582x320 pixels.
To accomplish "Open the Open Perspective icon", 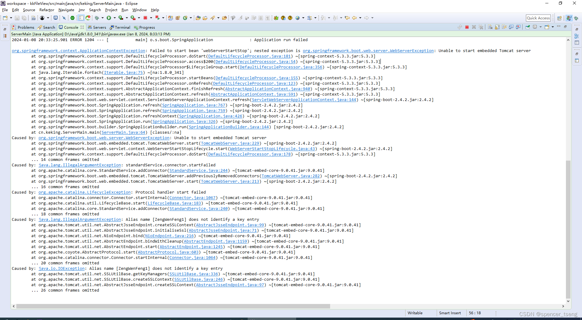I will 559,18.
